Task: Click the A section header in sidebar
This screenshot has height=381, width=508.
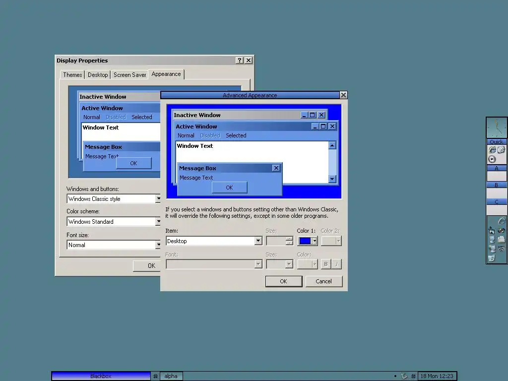Action: coord(497,168)
